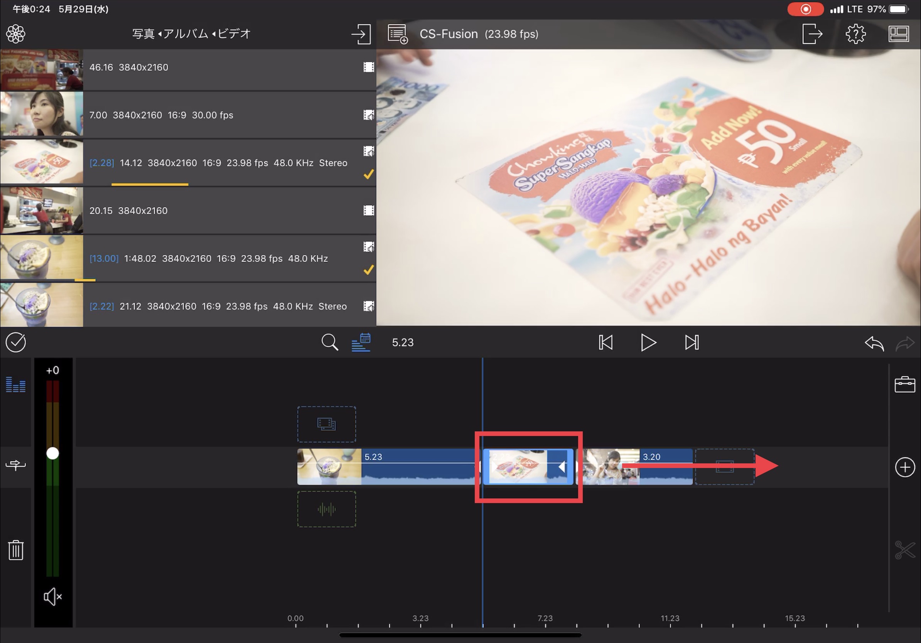The width and height of the screenshot is (921, 643).
Task: Tap the track volume slider knob
Action: (x=52, y=453)
